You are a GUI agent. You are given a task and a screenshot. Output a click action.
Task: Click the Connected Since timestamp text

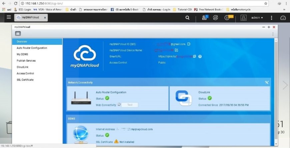coord(234,105)
